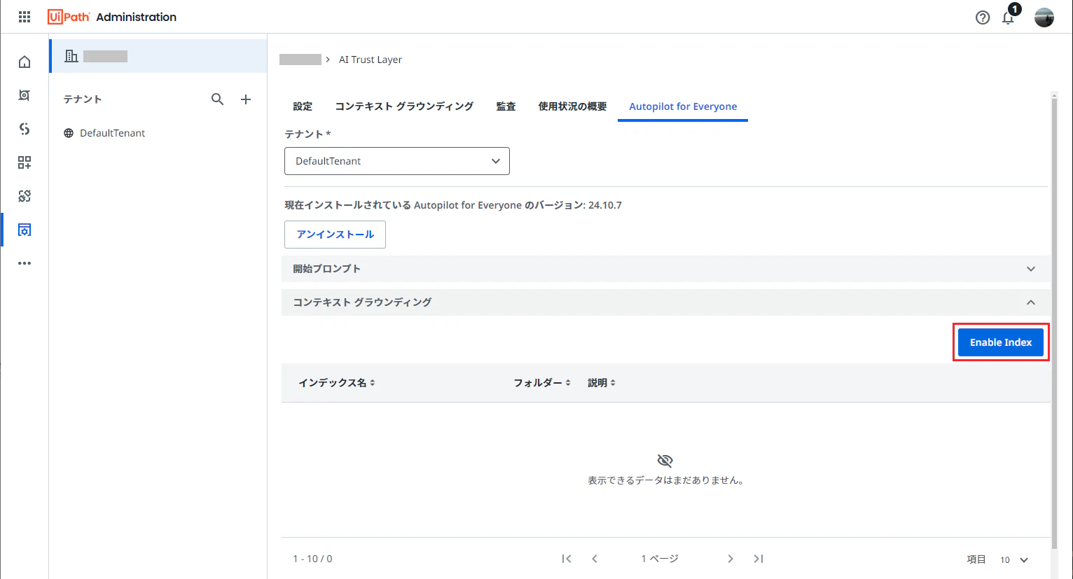Go to previous page of the table
The width and height of the screenshot is (1073, 579).
coord(595,559)
